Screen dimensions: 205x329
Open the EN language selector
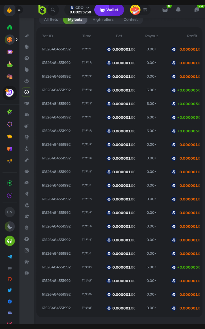10,212
